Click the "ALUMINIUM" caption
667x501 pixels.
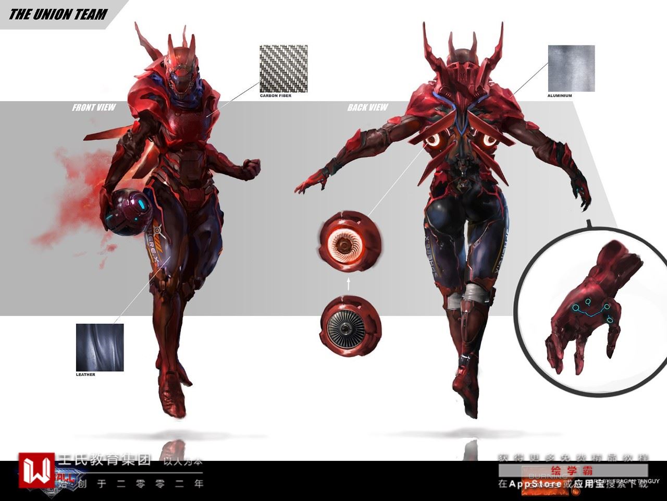(560, 96)
